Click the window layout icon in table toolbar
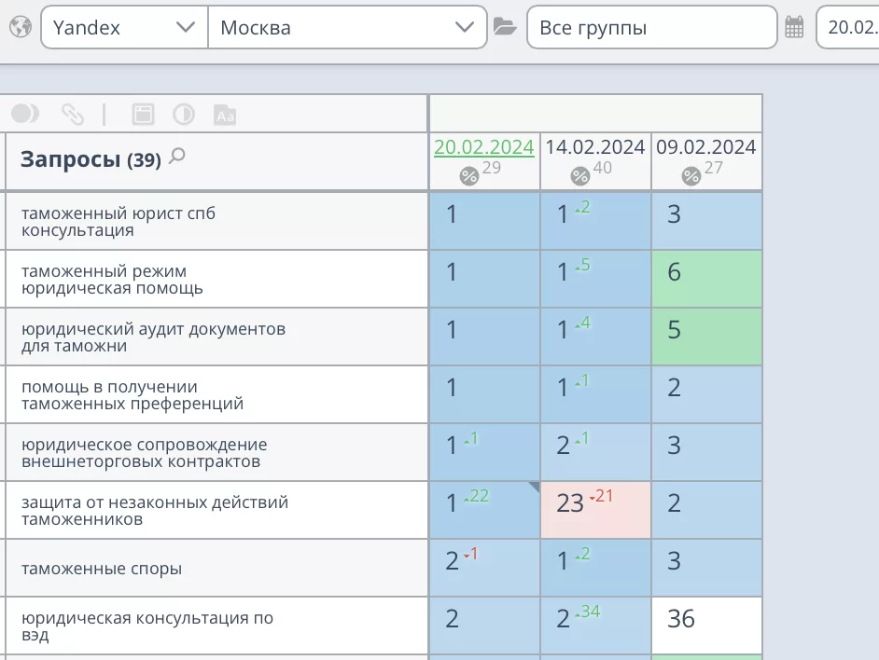 pos(142,114)
